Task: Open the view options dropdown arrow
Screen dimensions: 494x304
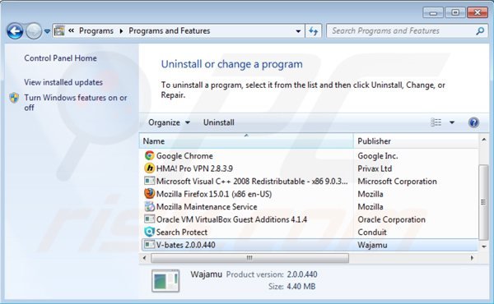Action: 452,122
